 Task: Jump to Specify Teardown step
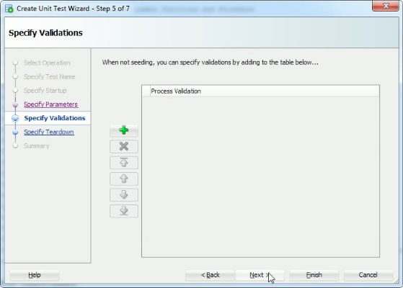(49, 132)
